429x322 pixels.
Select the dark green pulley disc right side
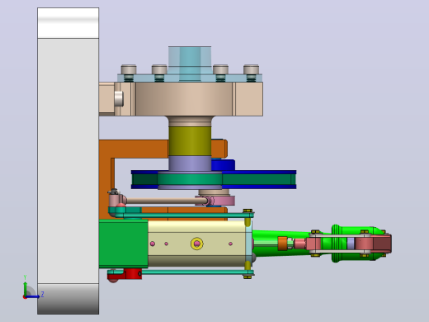coord(258,179)
